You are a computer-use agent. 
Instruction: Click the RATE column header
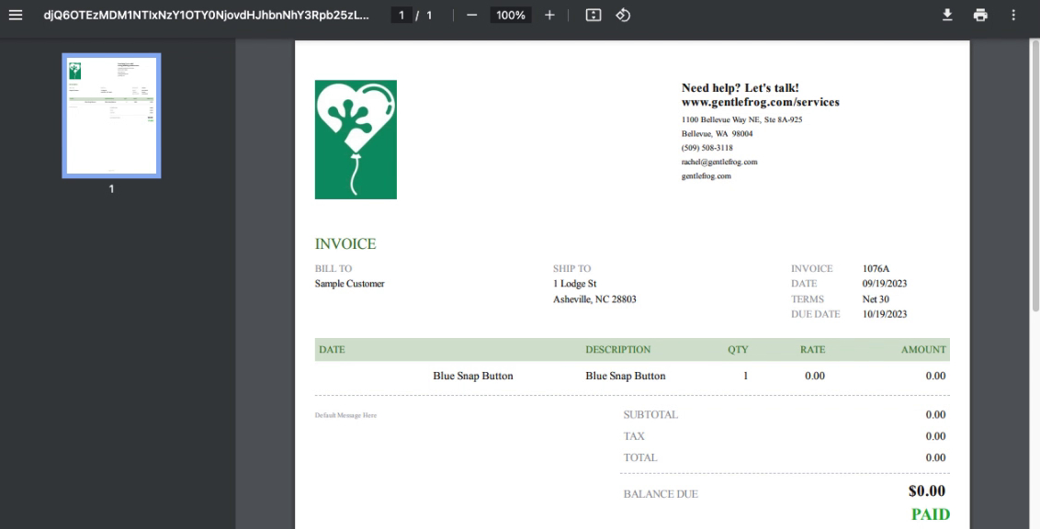pyautogui.click(x=812, y=349)
